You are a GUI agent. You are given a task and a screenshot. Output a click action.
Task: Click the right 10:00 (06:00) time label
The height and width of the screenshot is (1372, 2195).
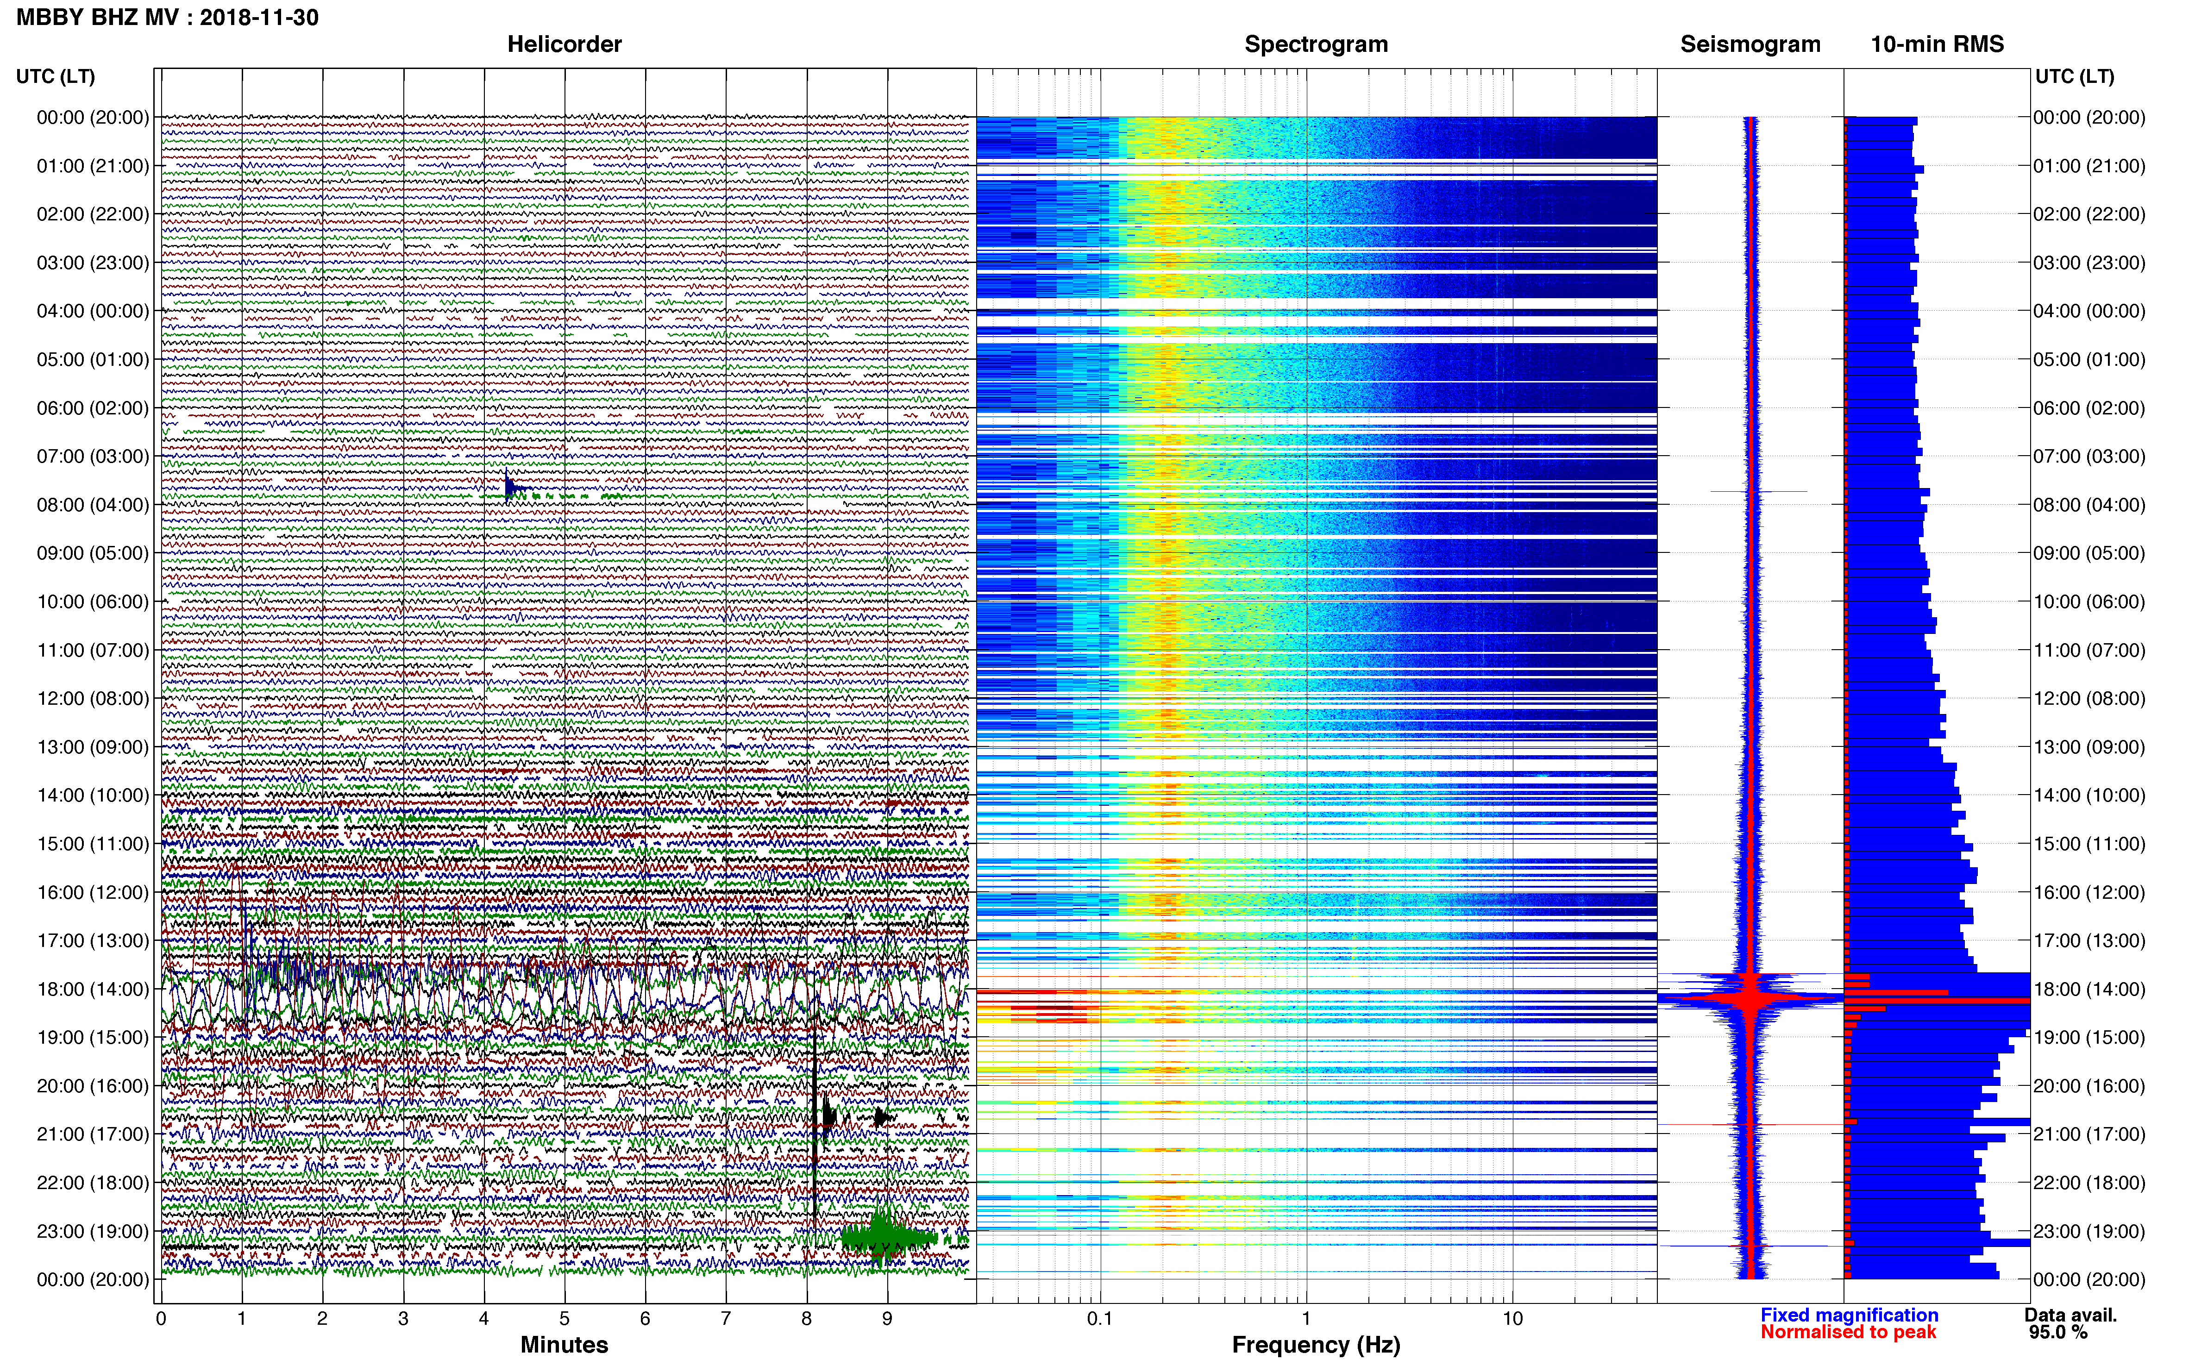(2089, 601)
